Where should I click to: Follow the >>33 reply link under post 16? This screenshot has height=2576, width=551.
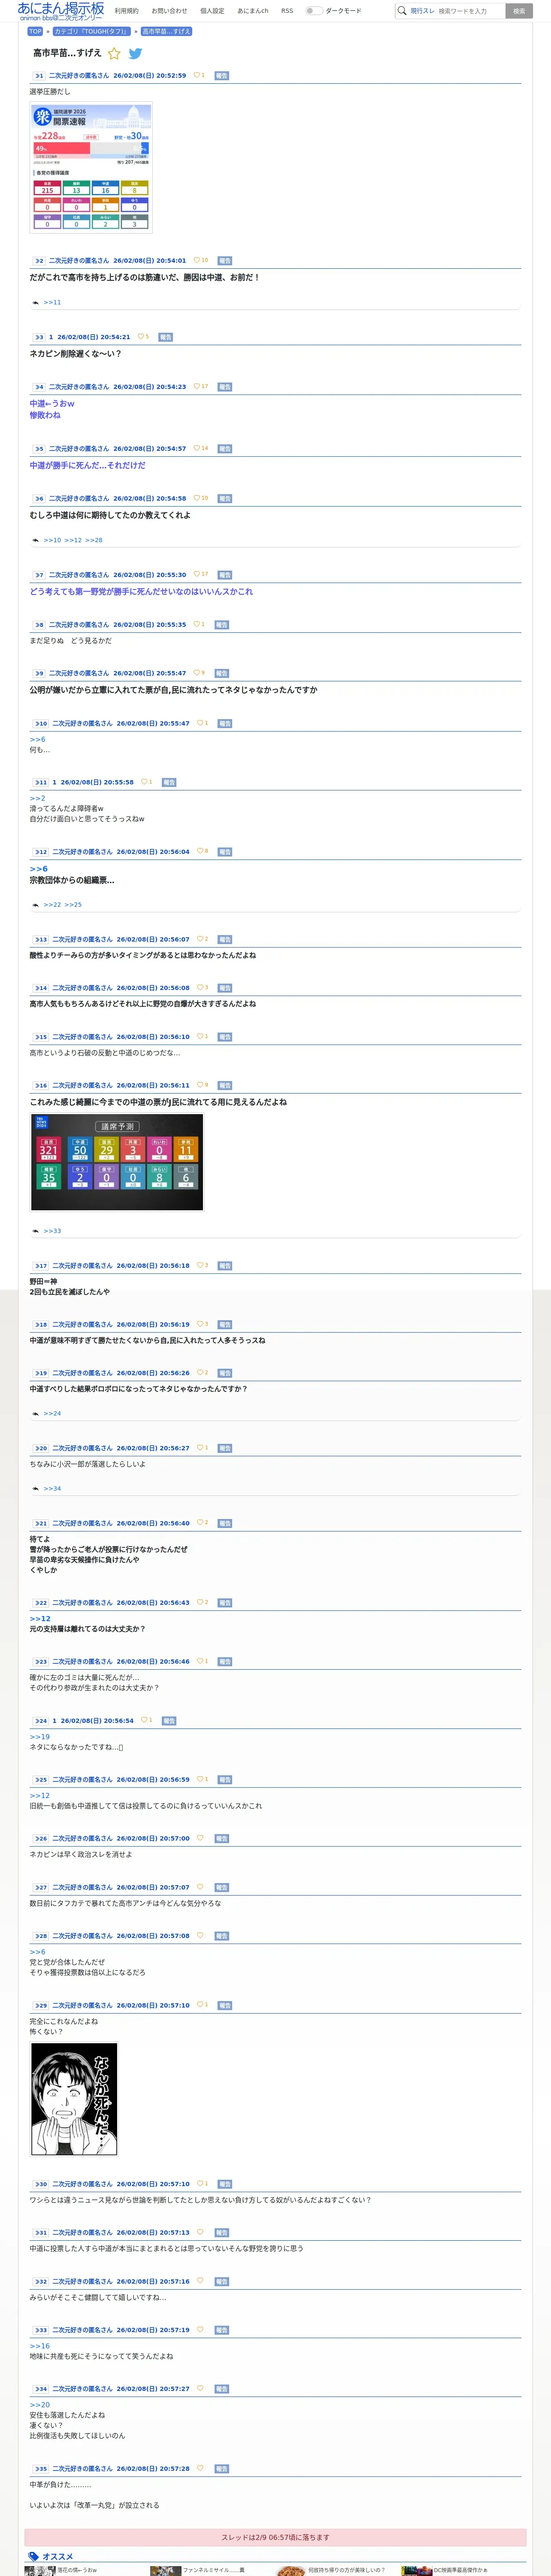click(x=52, y=1231)
